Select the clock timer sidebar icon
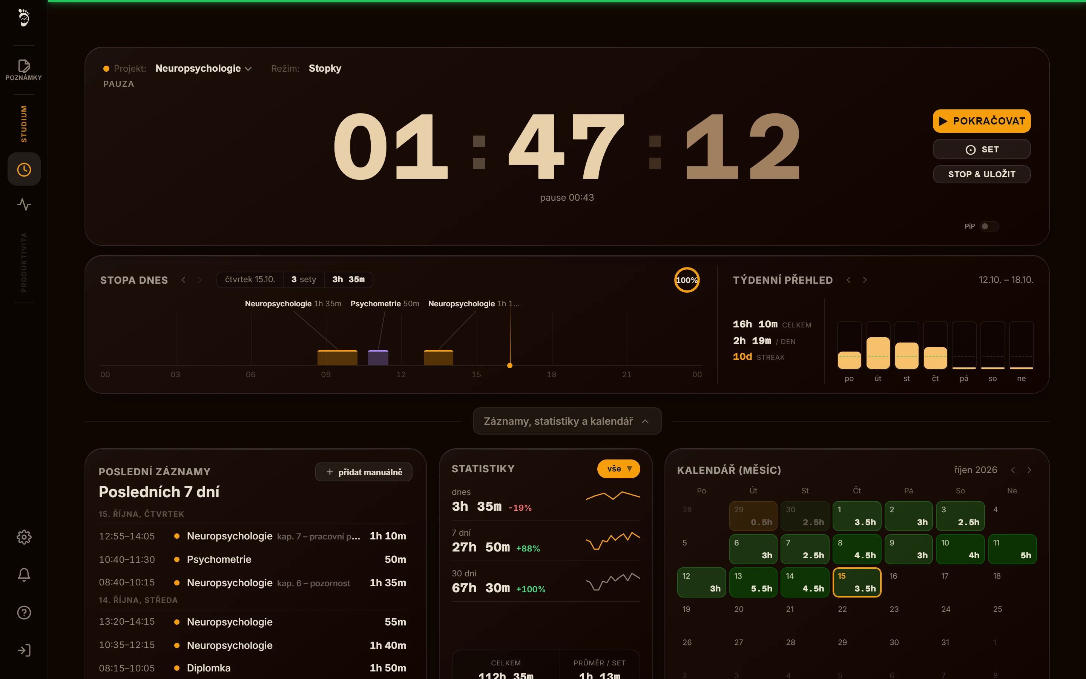Image resolution: width=1086 pixels, height=679 pixels. pyautogui.click(x=24, y=169)
